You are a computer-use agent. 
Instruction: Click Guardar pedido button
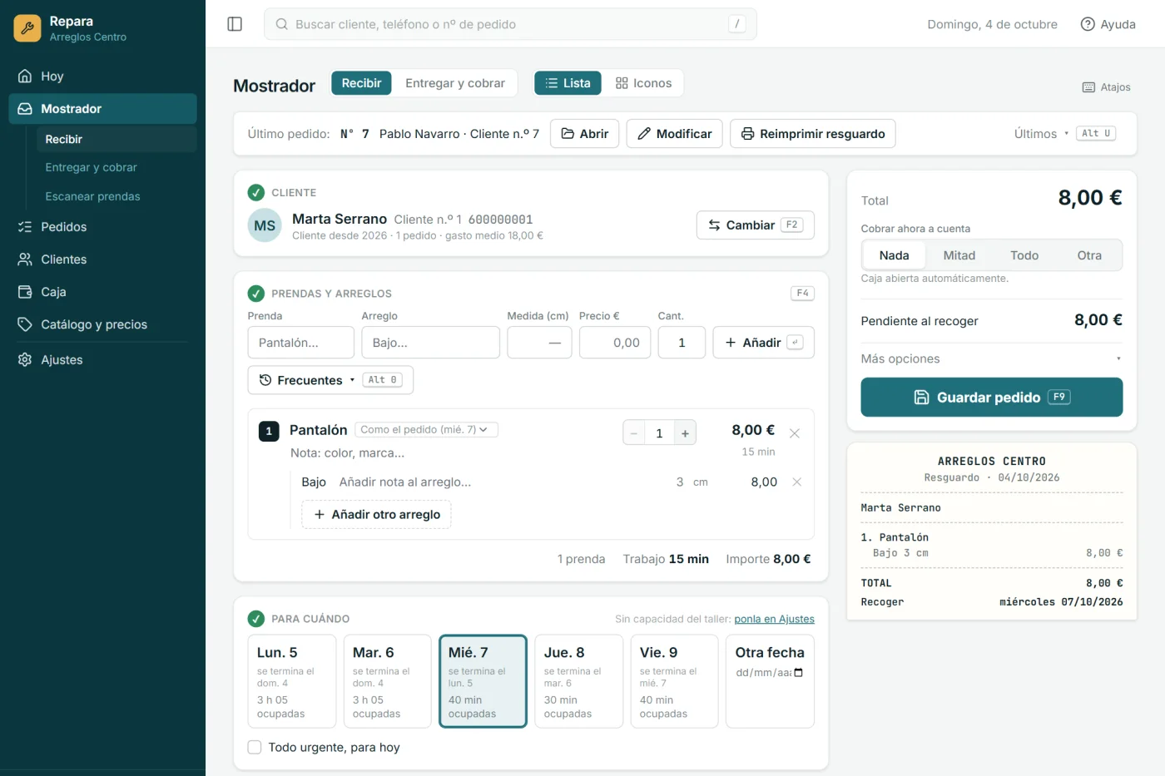(x=991, y=398)
